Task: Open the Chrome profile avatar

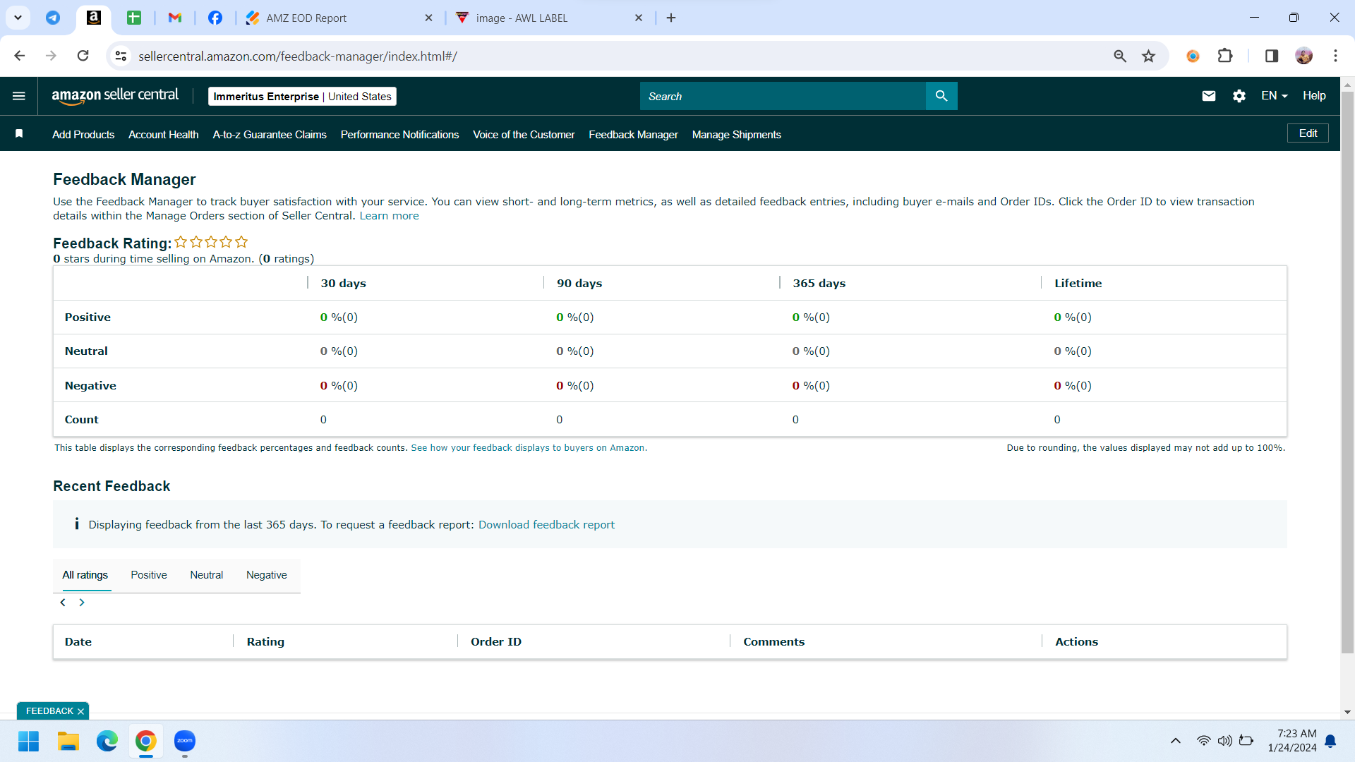Action: (x=1304, y=56)
